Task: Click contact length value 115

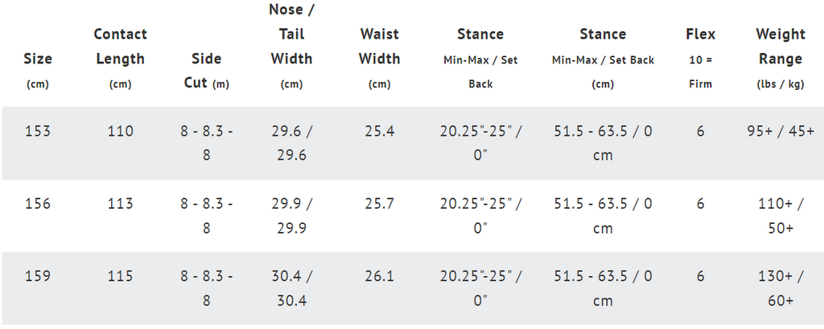Action: point(121,276)
